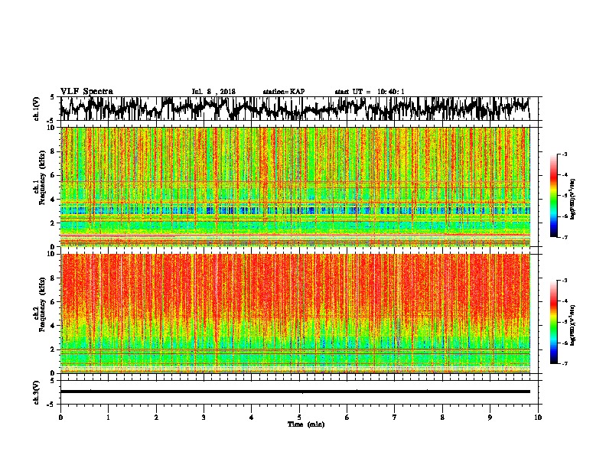Viewport: 606px width, 468px height.
Task: Click the "-5" tick on ch.1 colorbar
Action: [564, 196]
